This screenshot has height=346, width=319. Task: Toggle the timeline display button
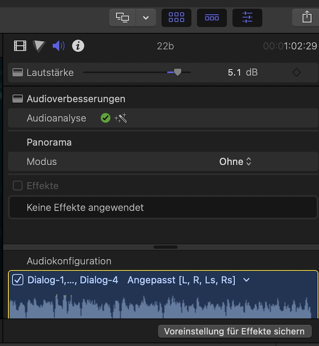click(212, 18)
